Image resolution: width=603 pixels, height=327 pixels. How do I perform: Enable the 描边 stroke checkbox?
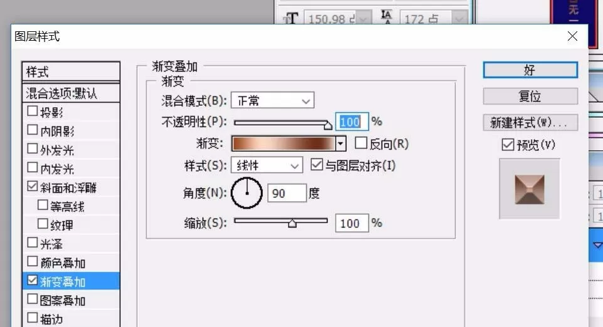pyautogui.click(x=32, y=318)
